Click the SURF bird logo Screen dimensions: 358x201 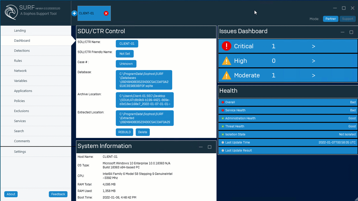click(11, 12)
